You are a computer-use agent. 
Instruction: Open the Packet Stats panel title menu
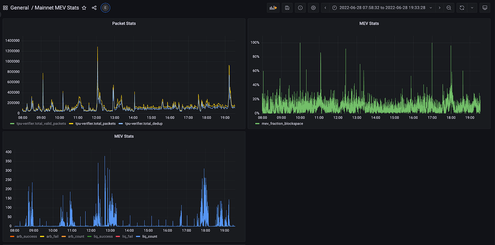(x=124, y=24)
